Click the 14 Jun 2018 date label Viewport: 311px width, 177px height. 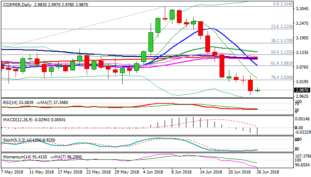(211, 172)
